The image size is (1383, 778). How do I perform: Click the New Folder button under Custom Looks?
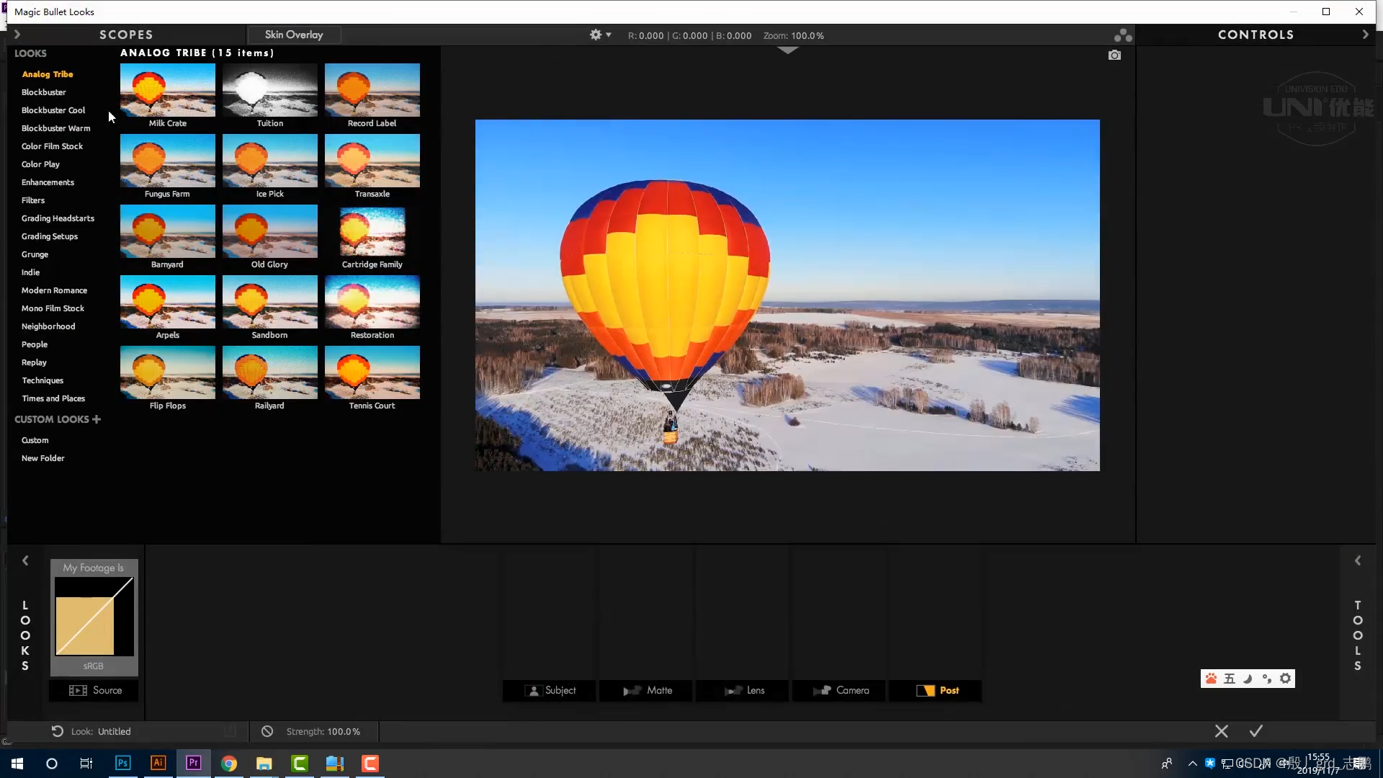42,458
